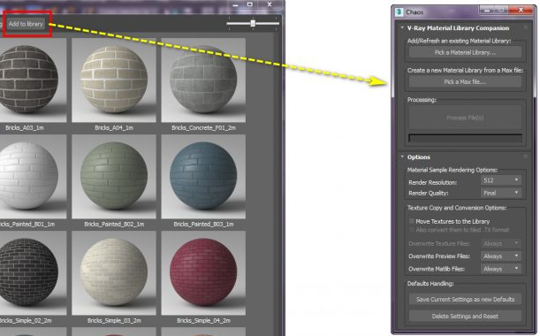Viewport: 540px width, 336px height.
Task: Click Pick a Material Library button
Action: pos(465,52)
